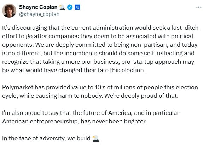Click the square affiliation badge beside the checkmark
This screenshot has height=145, width=203.
[x=77, y=7]
